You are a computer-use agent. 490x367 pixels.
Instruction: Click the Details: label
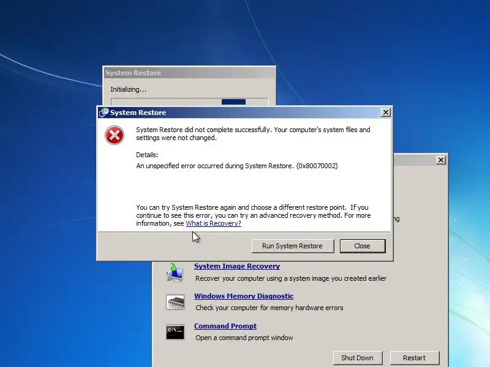147,155
